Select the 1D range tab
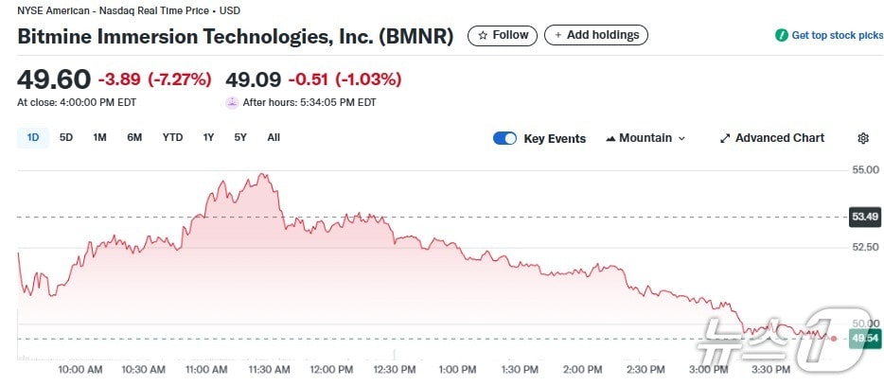 (33, 137)
